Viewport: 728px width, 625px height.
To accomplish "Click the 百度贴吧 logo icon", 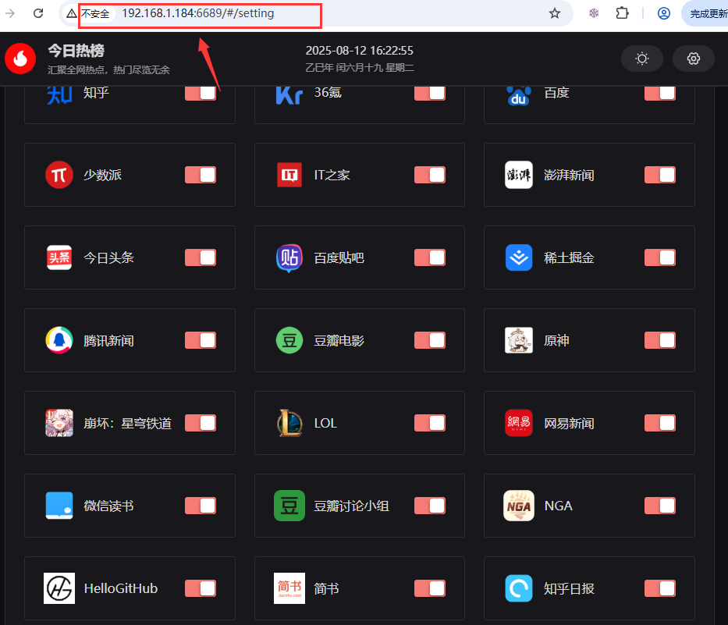I will pos(289,257).
